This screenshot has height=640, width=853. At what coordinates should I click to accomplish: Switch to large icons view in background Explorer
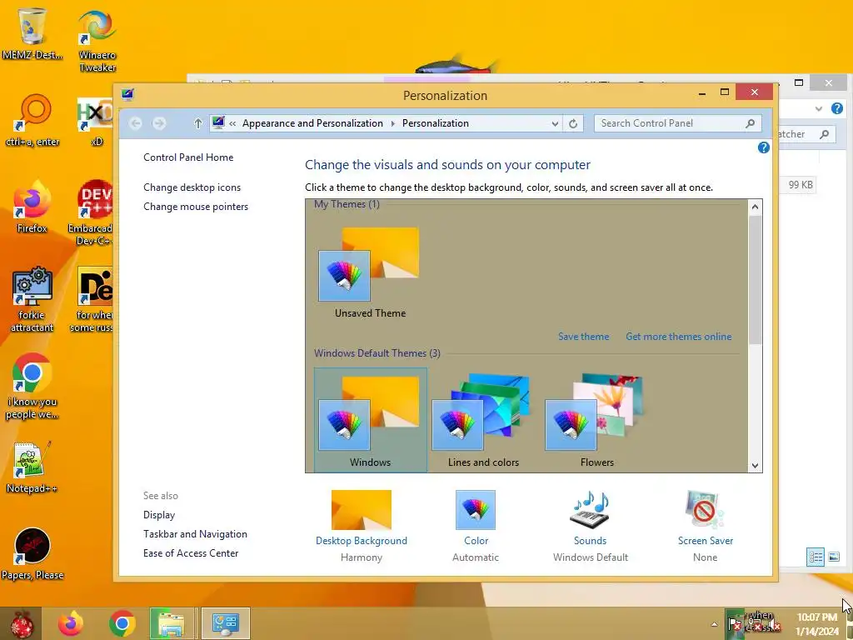[x=833, y=557]
